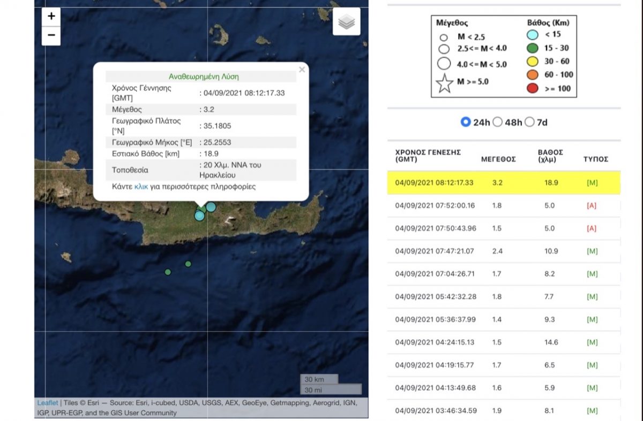
Task: Click the cyan '< 15' depth legend swatch
Action: point(532,35)
